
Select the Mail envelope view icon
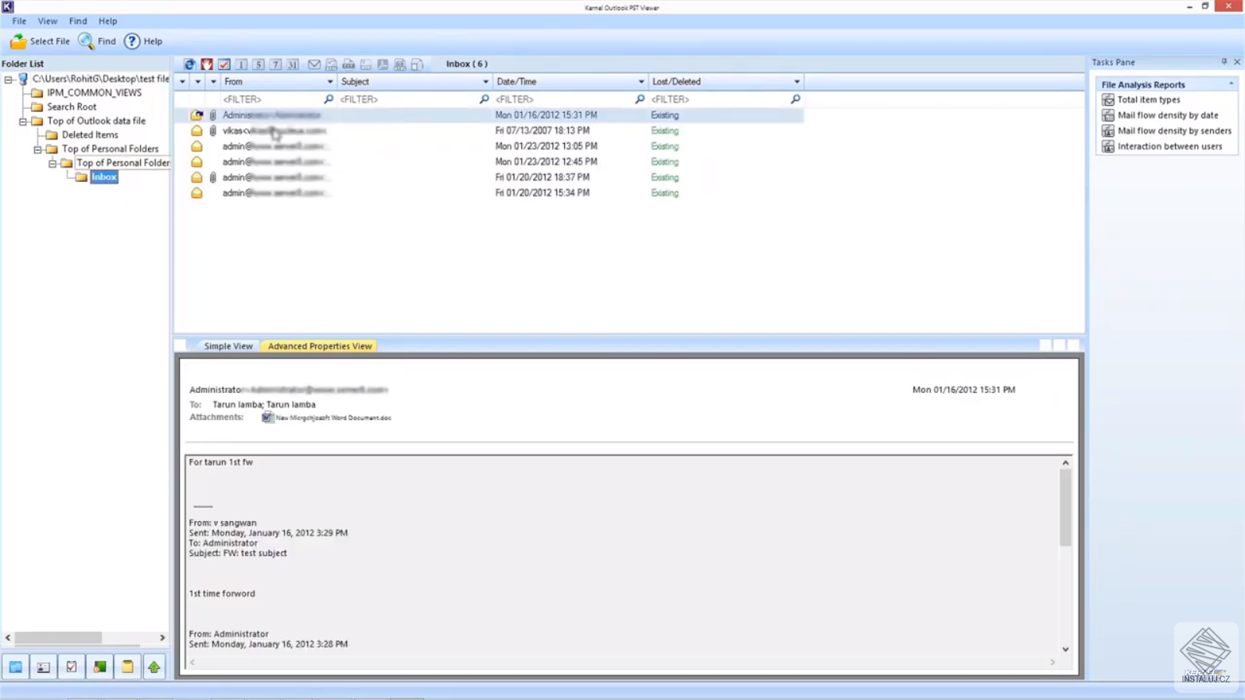[x=314, y=64]
